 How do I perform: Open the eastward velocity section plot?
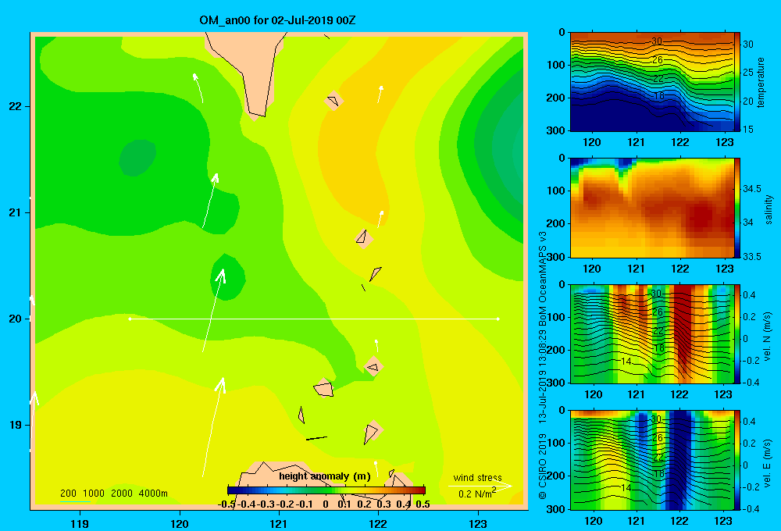(652, 460)
